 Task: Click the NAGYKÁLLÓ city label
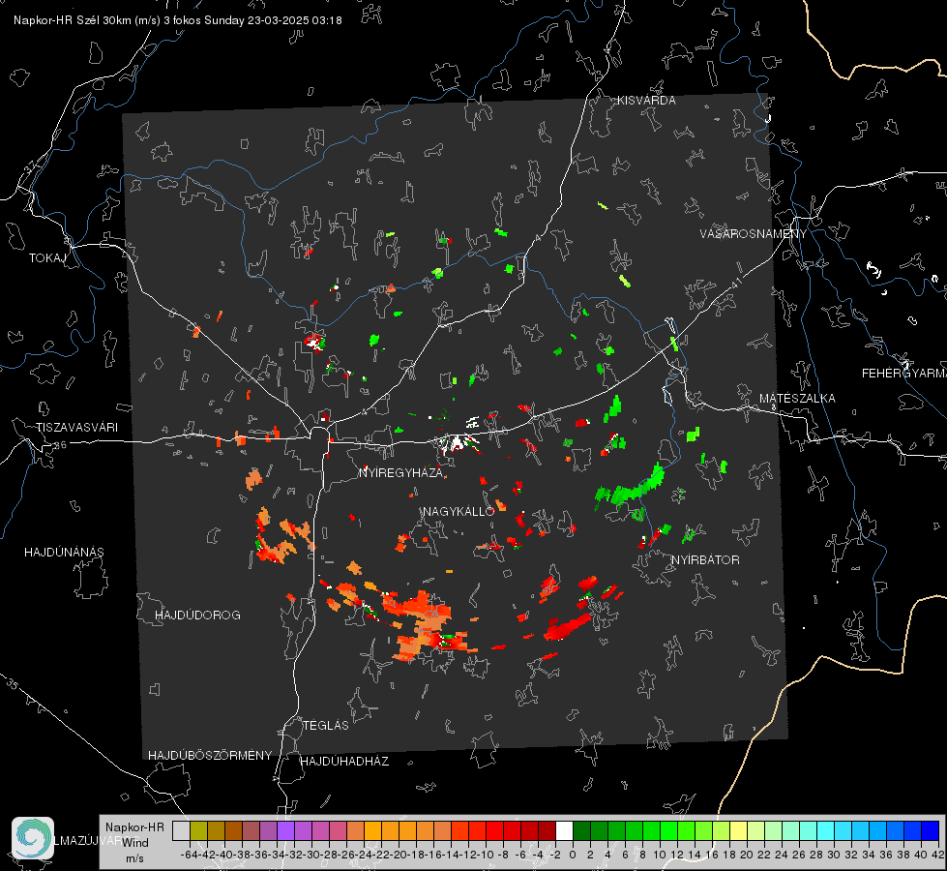459,511
